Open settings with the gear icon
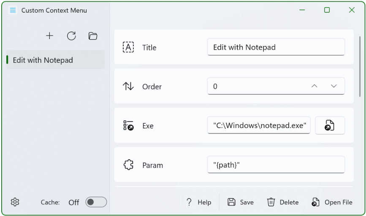Viewport: 366px width, 216px height. (15, 202)
